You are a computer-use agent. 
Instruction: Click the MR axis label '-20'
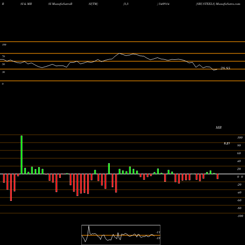point(239,185)
